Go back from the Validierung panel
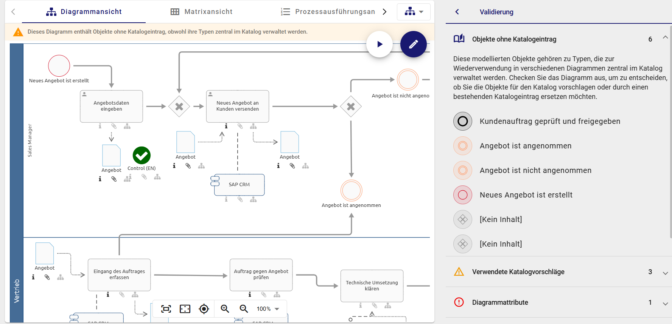 coord(457,12)
